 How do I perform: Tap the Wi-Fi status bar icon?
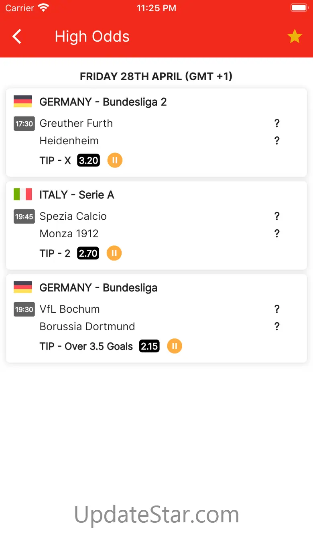pyautogui.click(x=43, y=8)
